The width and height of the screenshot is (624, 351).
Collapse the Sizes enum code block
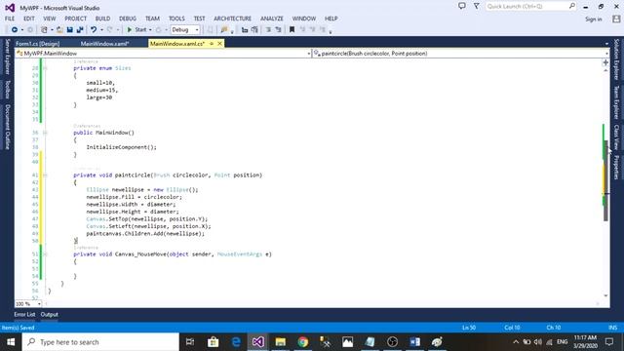coord(45,68)
